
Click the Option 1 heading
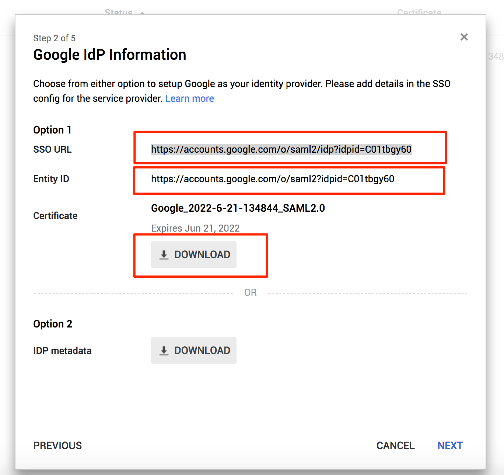[x=52, y=130]
